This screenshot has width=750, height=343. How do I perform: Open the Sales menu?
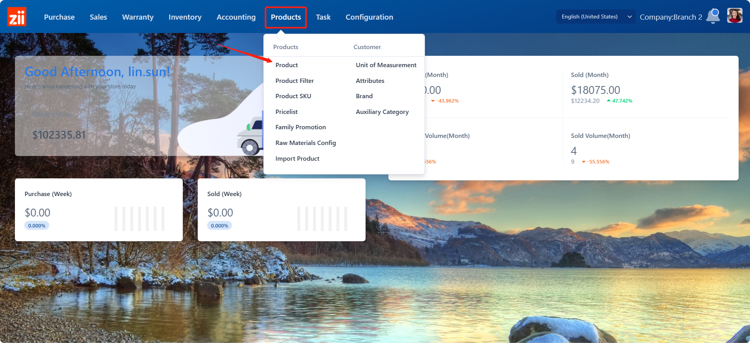coord(98,17)
